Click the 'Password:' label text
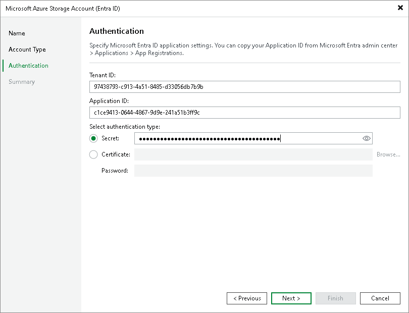409x313 pixels. pos(115,171)
